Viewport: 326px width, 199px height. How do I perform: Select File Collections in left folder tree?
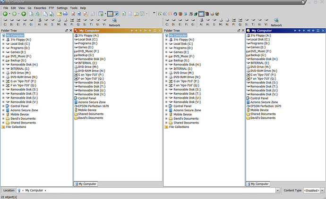pos(16,127)
